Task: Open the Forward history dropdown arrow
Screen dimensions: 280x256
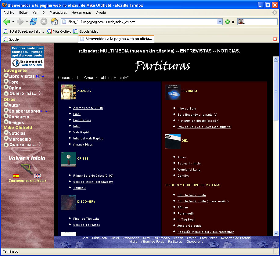Action: (x=27, y=22)
